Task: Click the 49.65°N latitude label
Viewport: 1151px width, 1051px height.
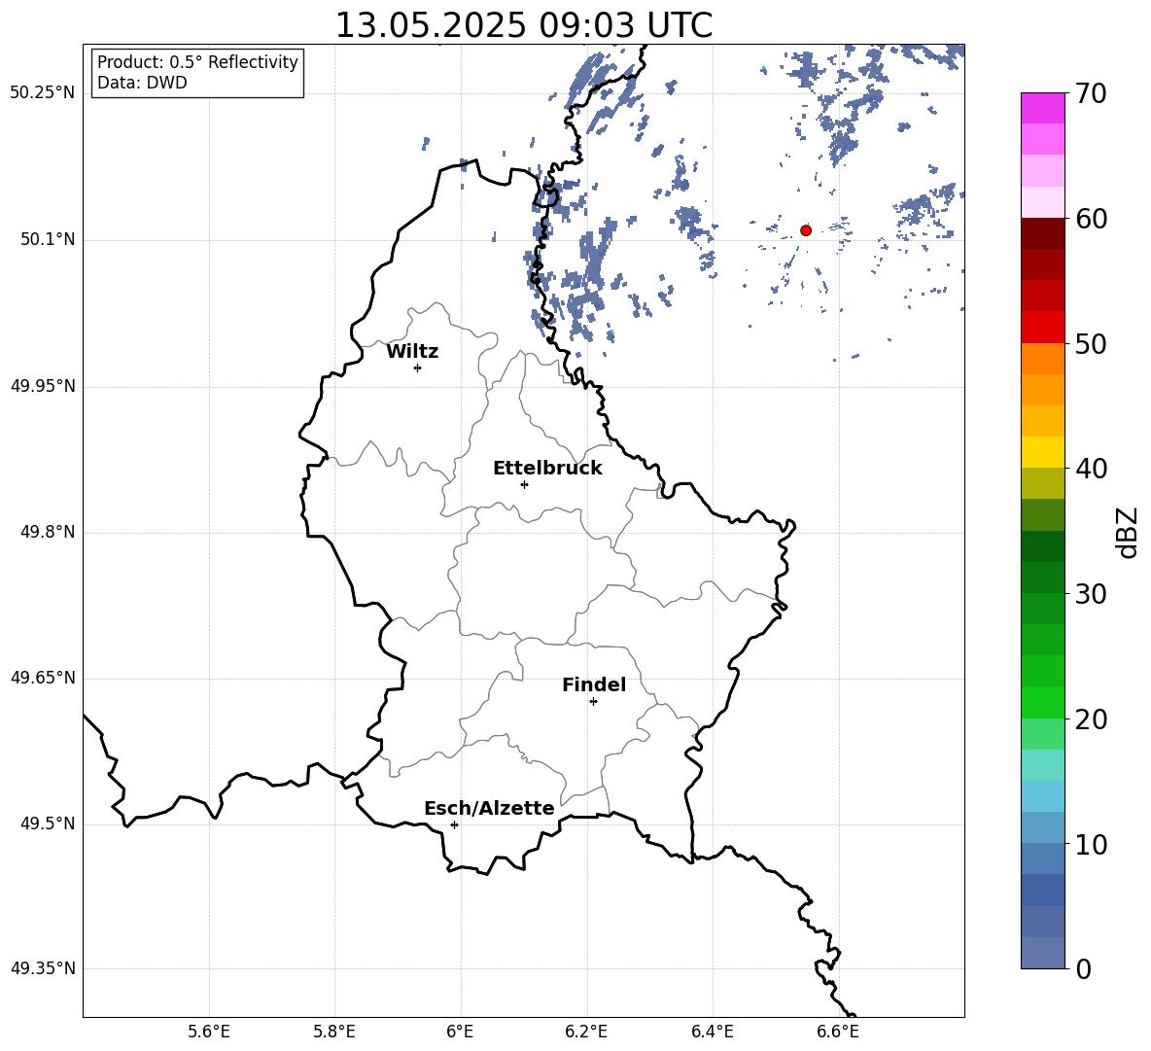Action: click(43, 678)
